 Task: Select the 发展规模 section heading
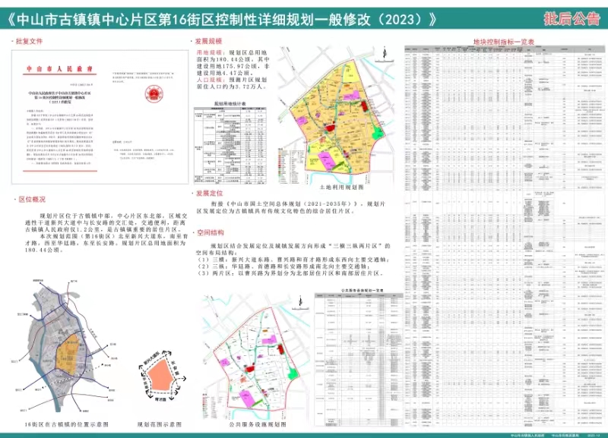(208, 41)
